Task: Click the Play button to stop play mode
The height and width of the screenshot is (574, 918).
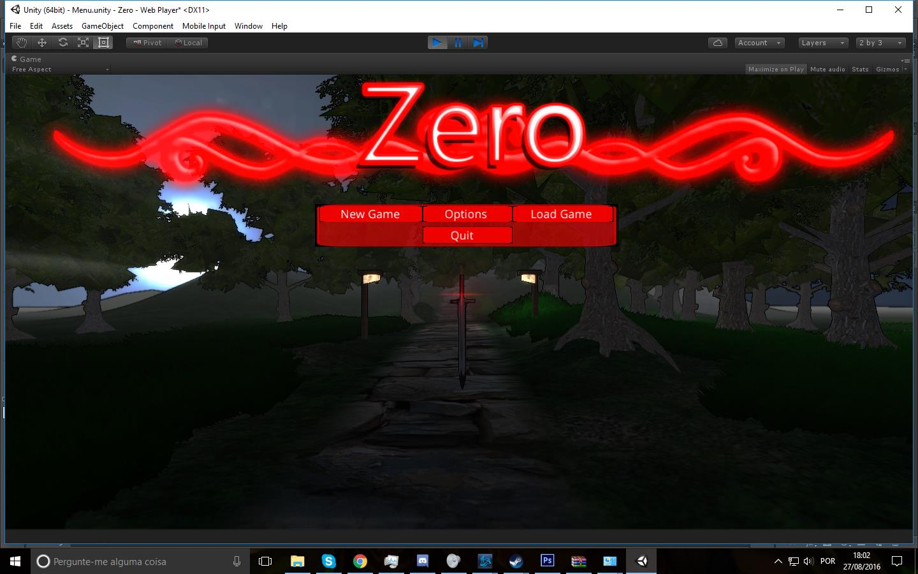Action: tap(437, 43)
